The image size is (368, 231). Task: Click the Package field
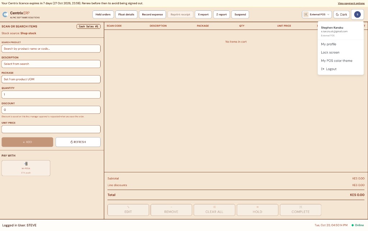[51, 79]
